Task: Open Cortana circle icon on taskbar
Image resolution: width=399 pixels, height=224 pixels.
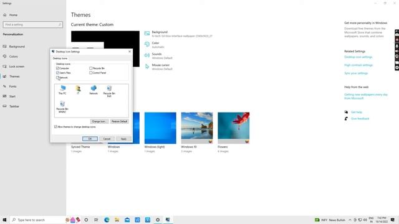Action: pos(86,220)
